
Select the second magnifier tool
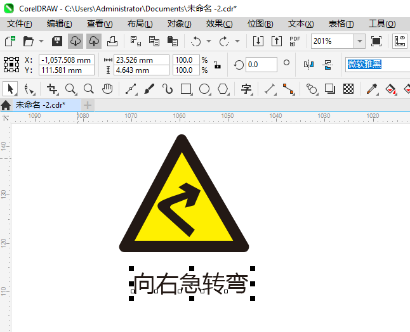click(89, 89)
